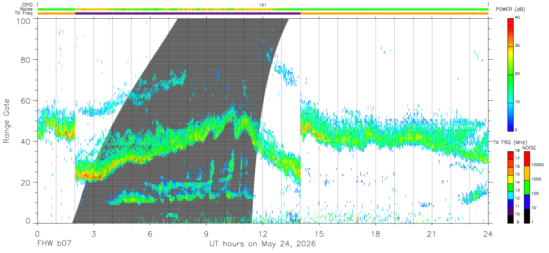The image size is (549, 253).
Task: Click the POWER (dB) colorbar title
Action: (510, 9)
